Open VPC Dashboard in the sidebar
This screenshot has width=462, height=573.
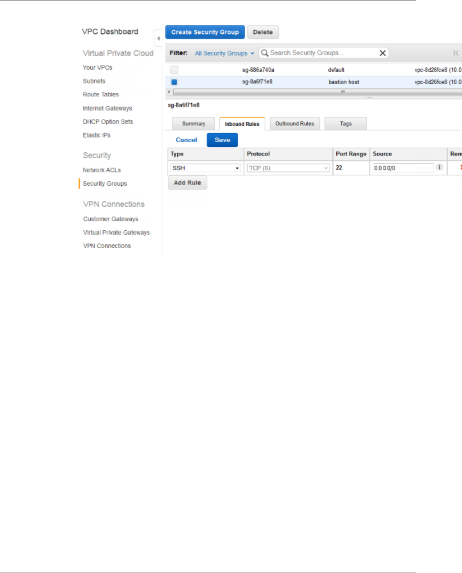tap(110, 32)
